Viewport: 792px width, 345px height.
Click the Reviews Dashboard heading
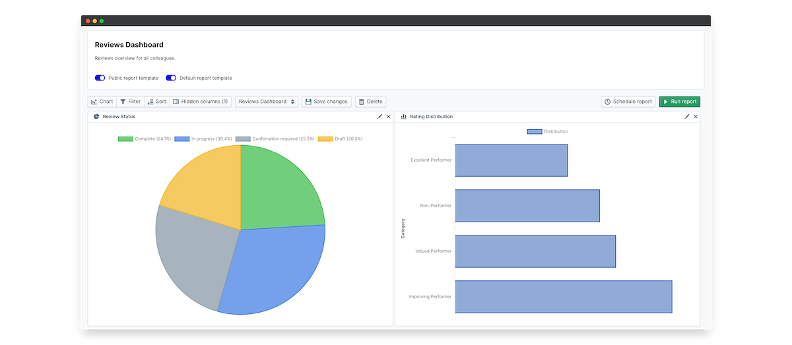tap(129, 45)
